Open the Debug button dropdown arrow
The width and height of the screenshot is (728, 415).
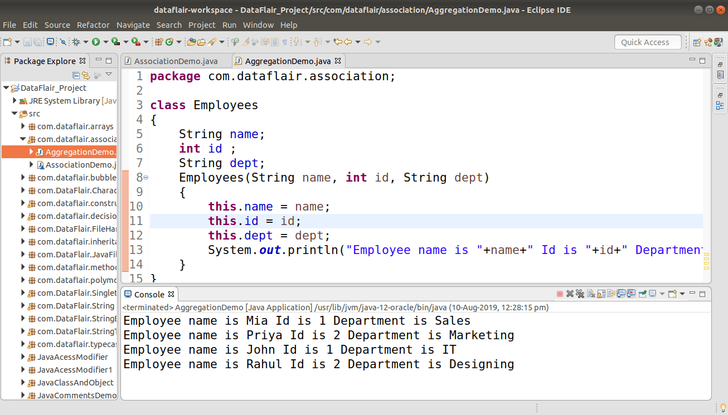(86, 42)
